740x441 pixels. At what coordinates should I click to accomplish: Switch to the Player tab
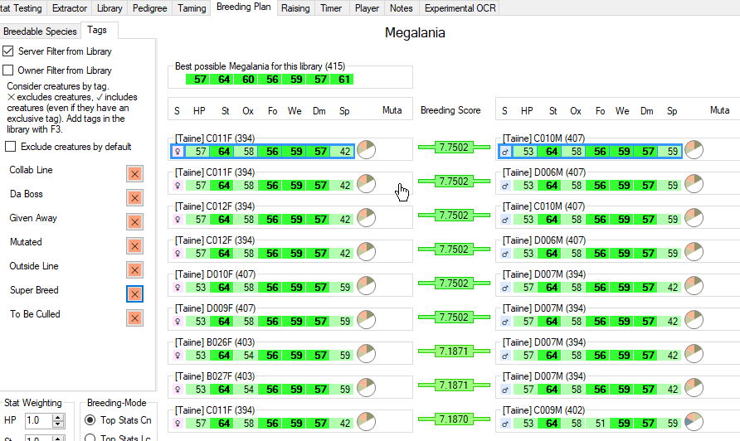367,8
